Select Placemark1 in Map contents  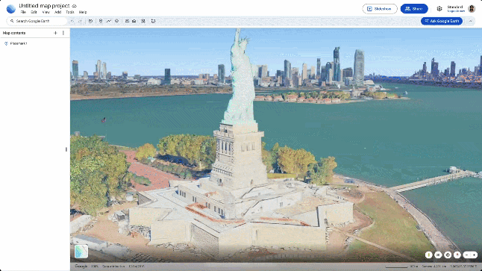(19, 44)
